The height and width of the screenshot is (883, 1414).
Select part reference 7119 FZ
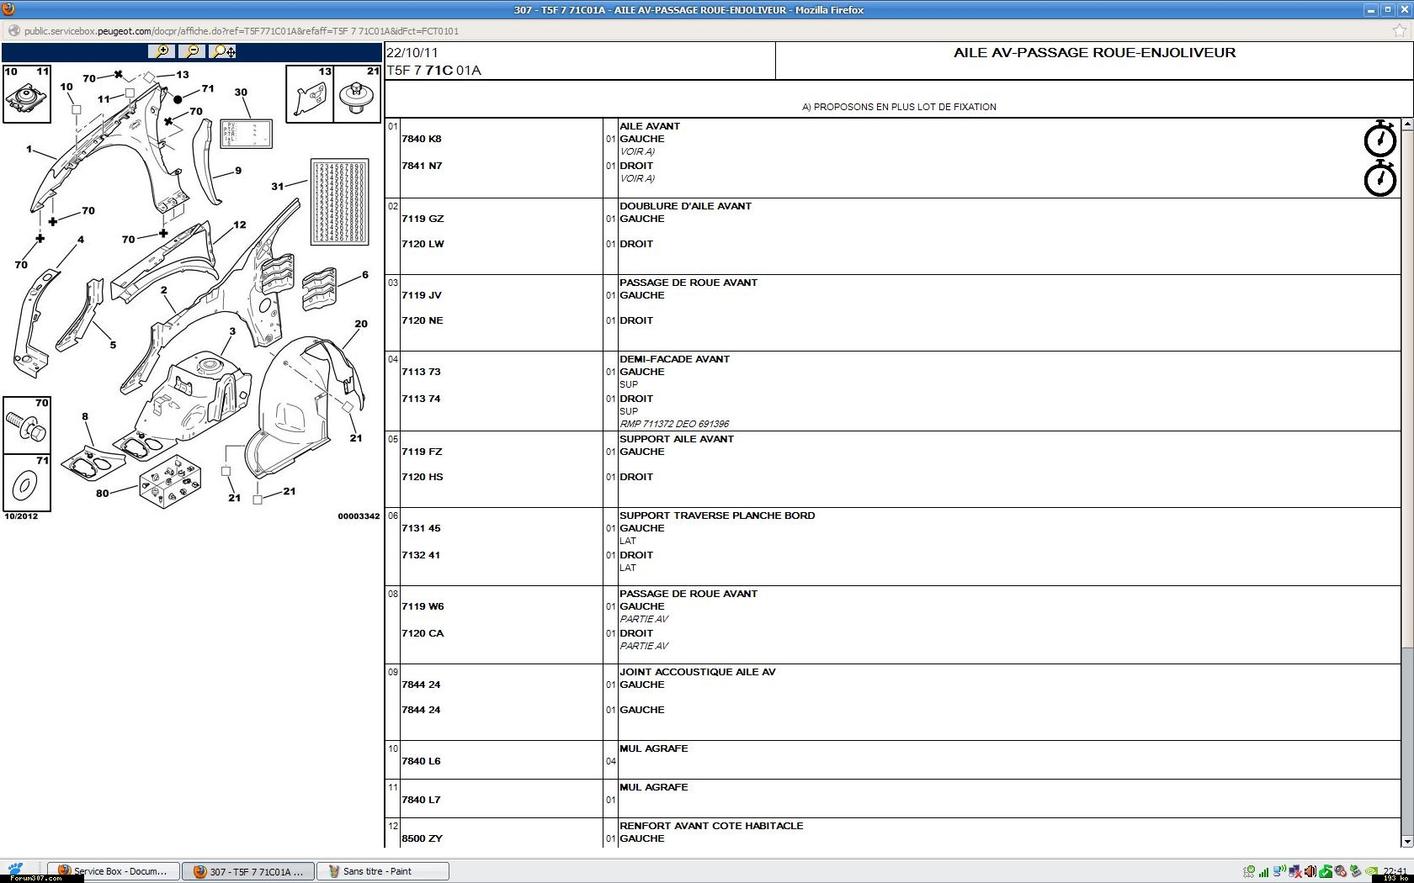(x=422, y=452)
